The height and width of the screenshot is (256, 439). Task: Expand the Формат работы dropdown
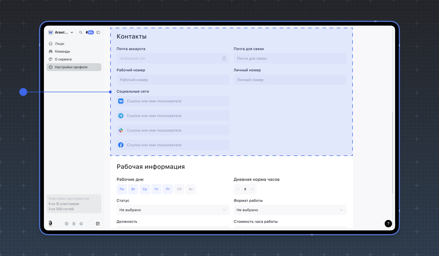point(290,210)
